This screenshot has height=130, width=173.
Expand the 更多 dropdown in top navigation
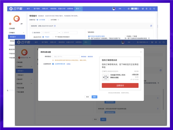point(78,9)
